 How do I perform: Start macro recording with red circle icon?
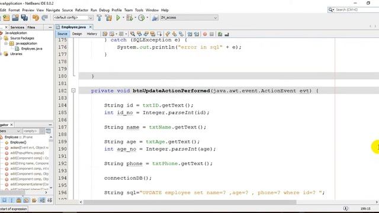tap(205, 34)
